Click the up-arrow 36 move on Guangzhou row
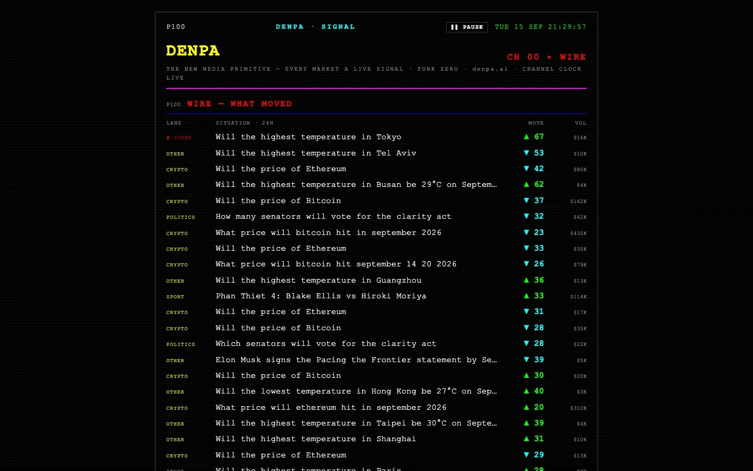 pyautogui.click(x=534, y=280)
